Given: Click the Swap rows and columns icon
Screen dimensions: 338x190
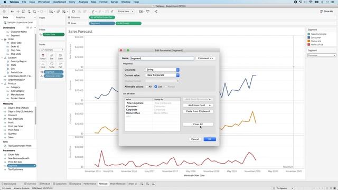Looking at the screenshot, I should 73,12.
